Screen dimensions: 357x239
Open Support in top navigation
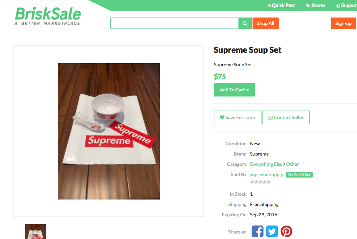(x=347, y=6)
